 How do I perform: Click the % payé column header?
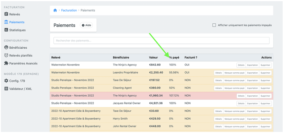click(174, 58)
